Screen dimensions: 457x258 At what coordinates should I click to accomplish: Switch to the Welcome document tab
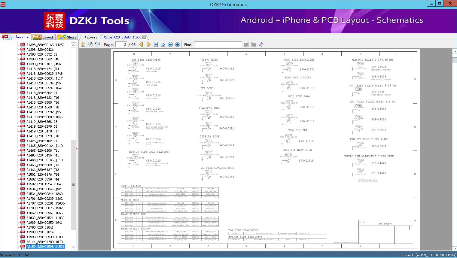pyautogui.click(x=90, y=37)
